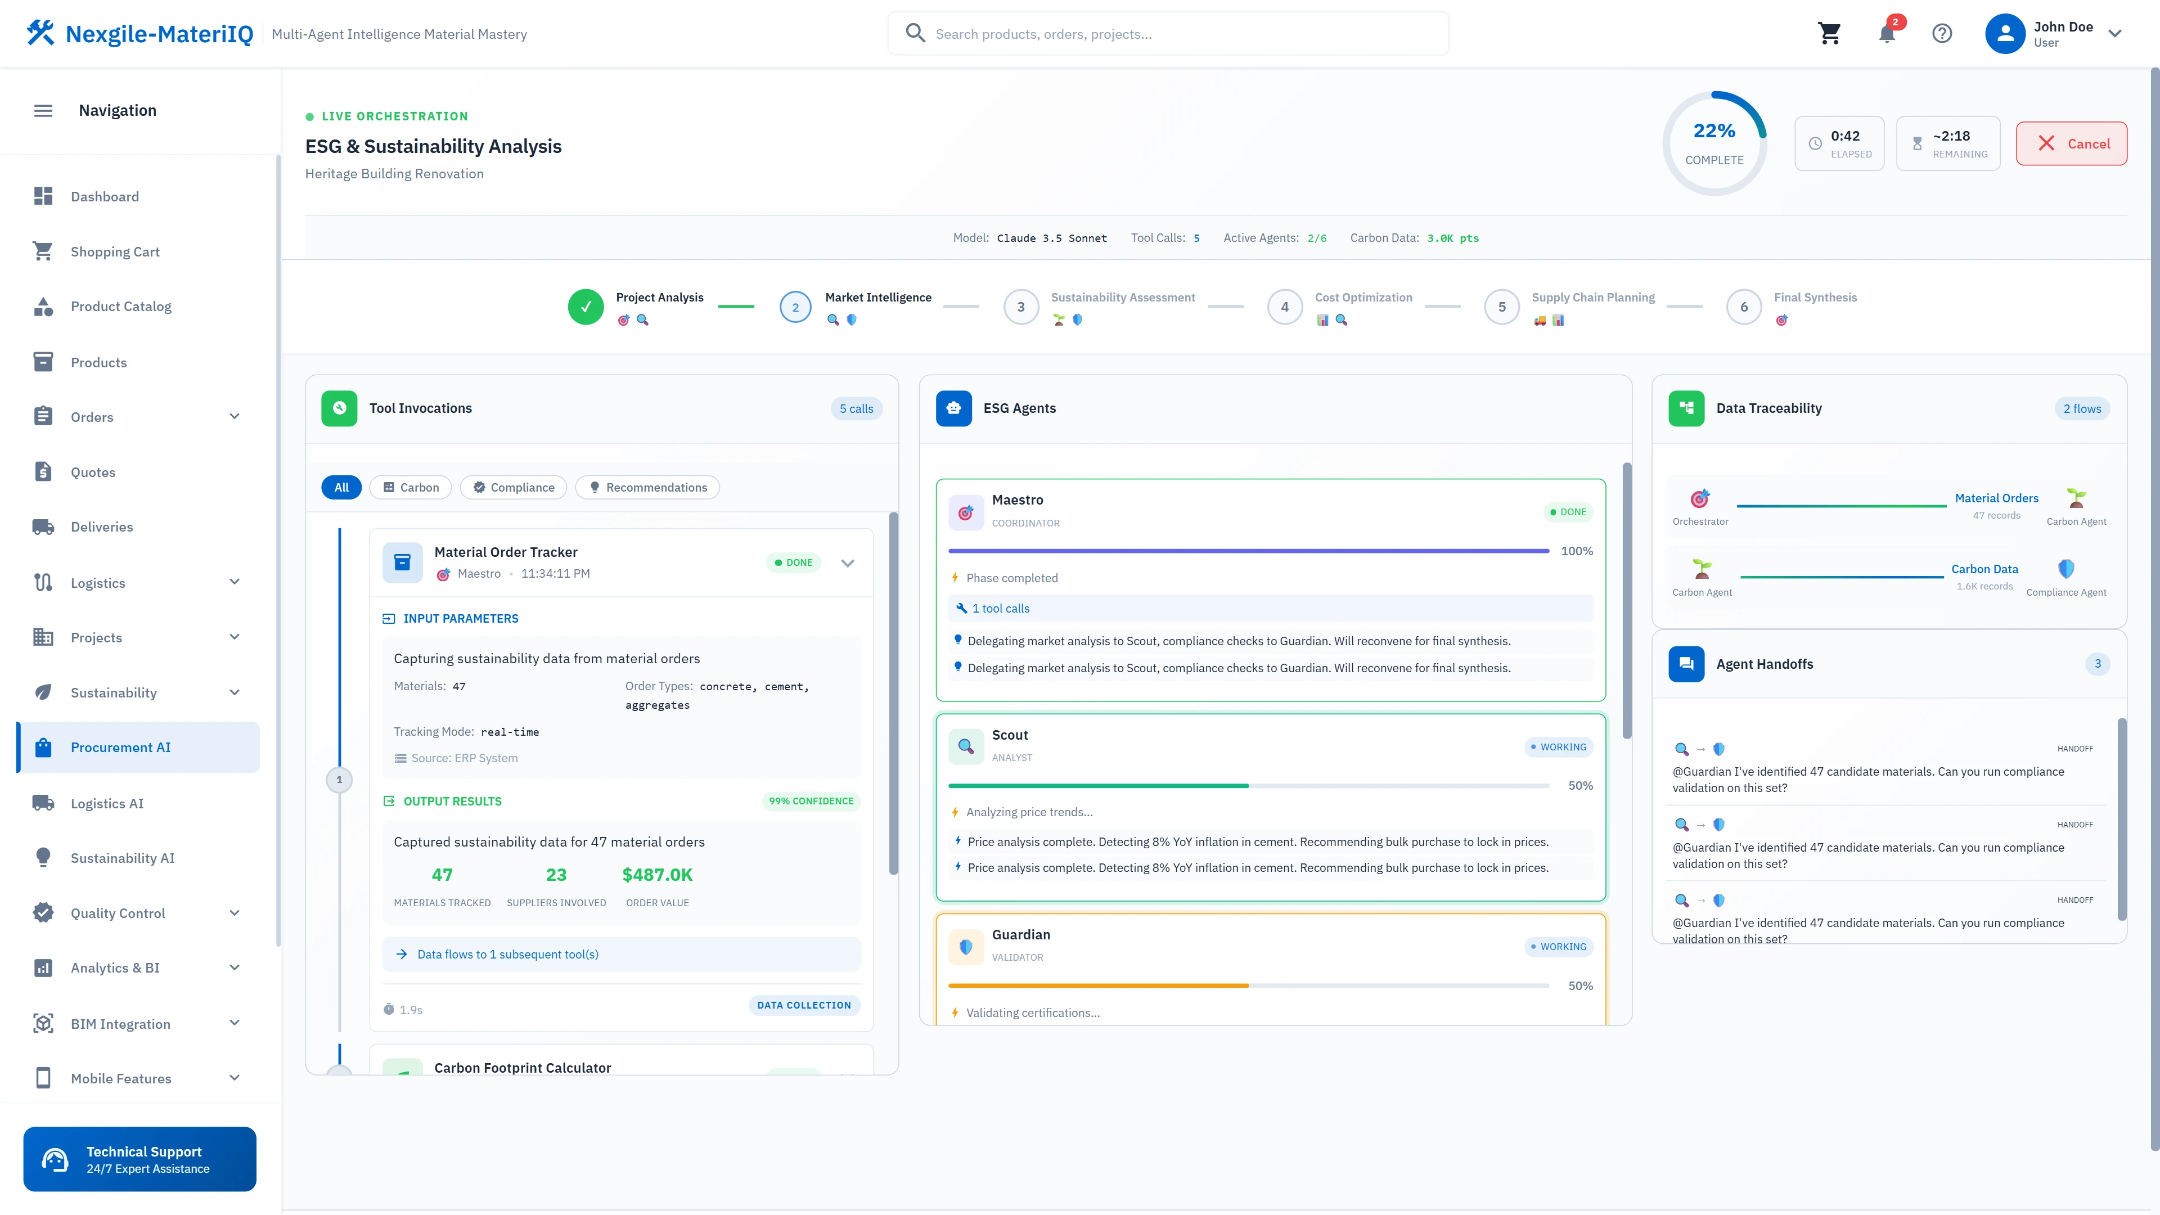Toggle the Recommendations filter

click(646, 487)
